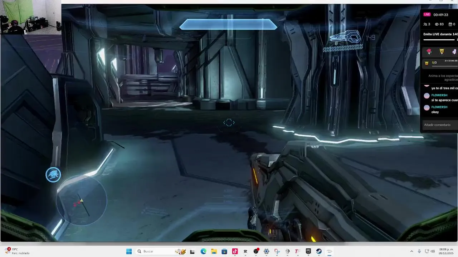Select the active game app in taskbar
Viewport: 458px width, 257px height.
329,251
